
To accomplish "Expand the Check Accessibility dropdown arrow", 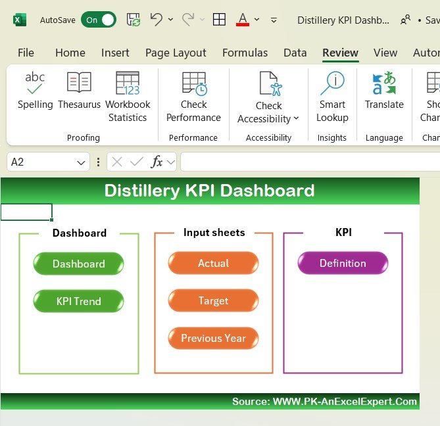I will [297, 118].
